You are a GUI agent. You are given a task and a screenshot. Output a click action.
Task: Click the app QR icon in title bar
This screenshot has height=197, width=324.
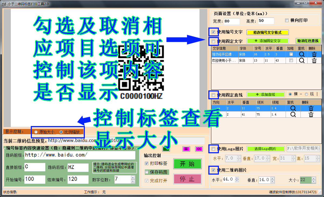4,4
